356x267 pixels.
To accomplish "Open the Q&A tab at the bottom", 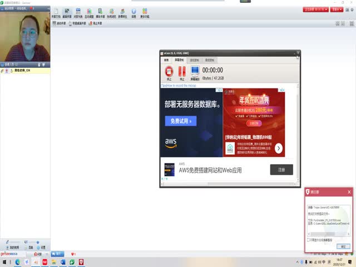I will 38,254.
